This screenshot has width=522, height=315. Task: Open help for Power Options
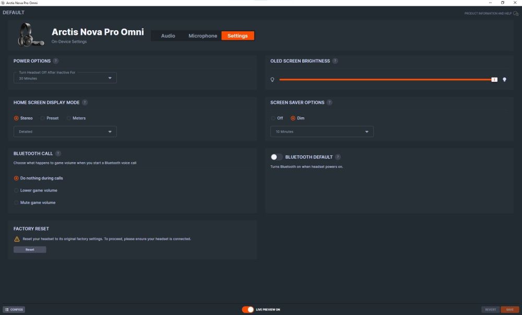click(56, 61)
